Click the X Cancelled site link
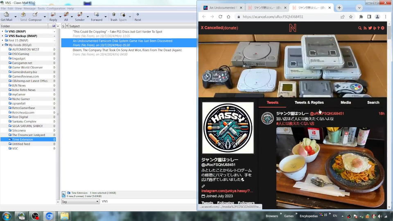The height and width of the screenshot is (221, 393). (x=212, y=28)
